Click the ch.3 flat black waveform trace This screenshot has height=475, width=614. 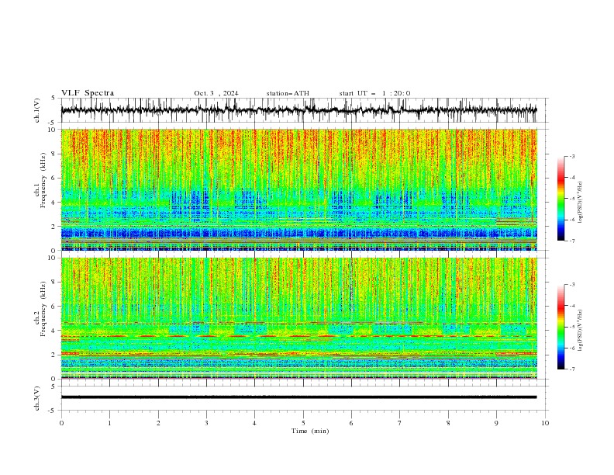pos(298,397)
